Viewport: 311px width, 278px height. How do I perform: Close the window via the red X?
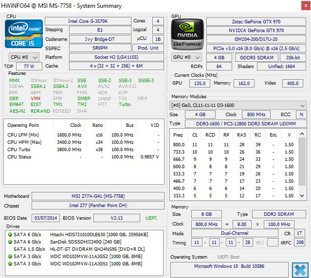coord(306,6)
